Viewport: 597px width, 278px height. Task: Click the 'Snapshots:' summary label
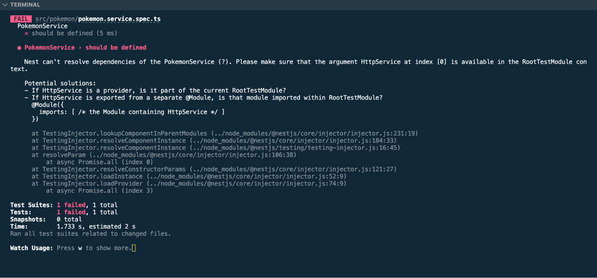[28, 219]
